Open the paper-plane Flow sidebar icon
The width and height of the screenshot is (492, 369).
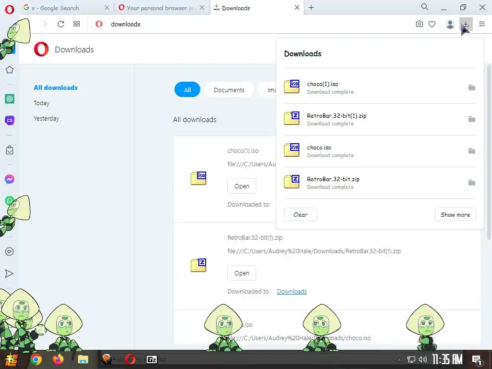tap(10, 273)
